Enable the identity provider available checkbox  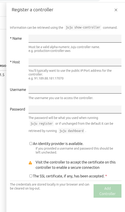point(31,144)
